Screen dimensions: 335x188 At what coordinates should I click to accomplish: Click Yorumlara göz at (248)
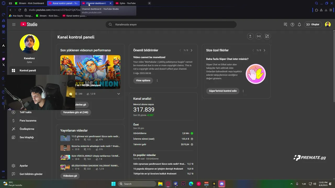tap(76, 112)
